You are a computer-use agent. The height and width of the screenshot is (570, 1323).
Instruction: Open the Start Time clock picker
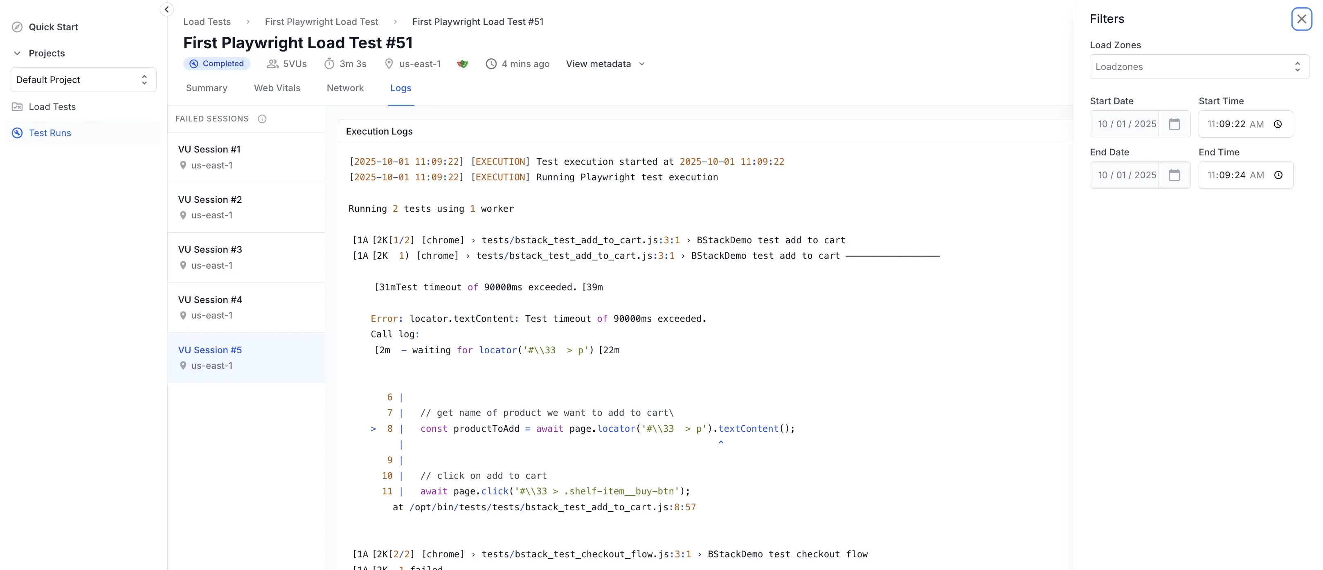click(x=1278, y=124)
